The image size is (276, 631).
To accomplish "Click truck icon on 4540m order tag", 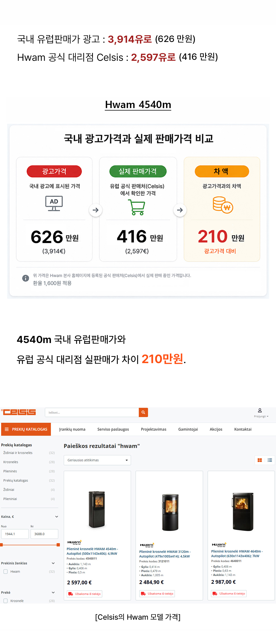I will pyautogui.click(x=71, y=594).
